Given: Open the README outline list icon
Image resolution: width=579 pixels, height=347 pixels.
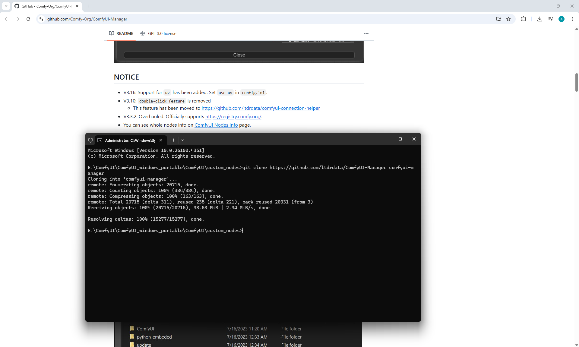Looking at the screenshot, I should click(x=366, y=33).
